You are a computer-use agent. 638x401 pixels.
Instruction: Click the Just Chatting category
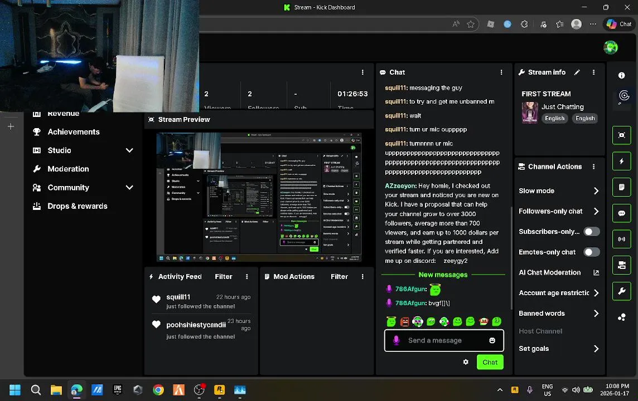pyautogui.click(x=562, y=107)
